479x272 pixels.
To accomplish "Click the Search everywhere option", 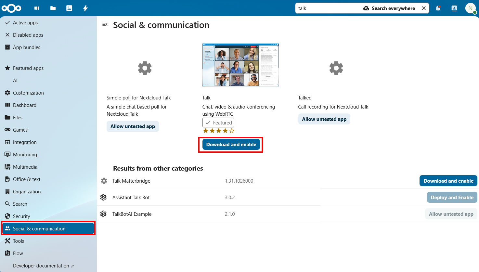I will 389,8.
